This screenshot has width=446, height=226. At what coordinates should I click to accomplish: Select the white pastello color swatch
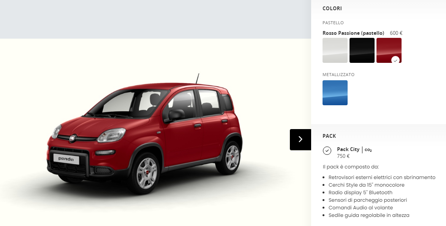point(335,50)
